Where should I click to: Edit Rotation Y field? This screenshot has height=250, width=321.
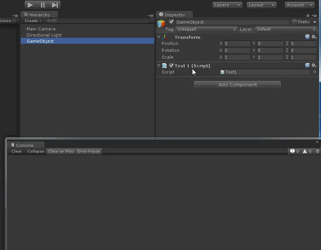pos(270,50)
